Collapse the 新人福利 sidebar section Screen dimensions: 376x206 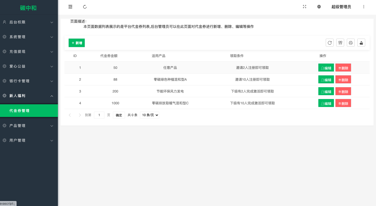[x=29, y=96]
